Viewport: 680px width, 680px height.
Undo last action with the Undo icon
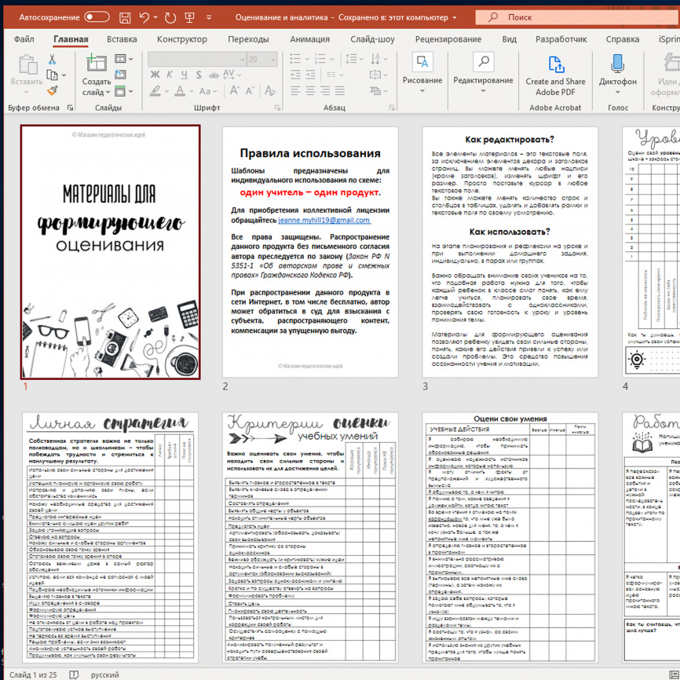click(146, 16)
